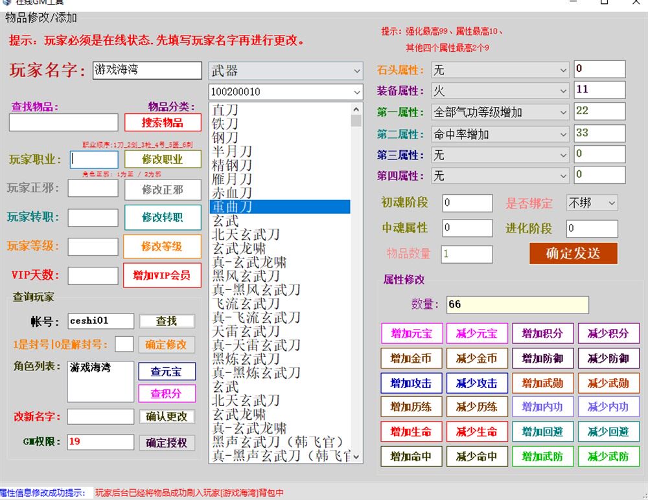The height and width of the screenshot is (500, 648).
Task: Click the 增加防御 button
Action: (542, 358)
